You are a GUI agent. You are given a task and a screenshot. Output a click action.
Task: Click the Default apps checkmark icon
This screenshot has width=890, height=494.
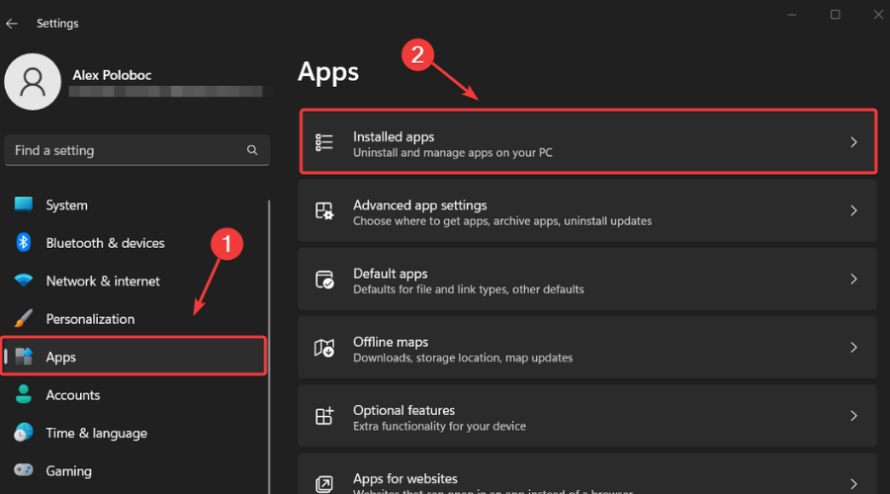coord(324,279)
